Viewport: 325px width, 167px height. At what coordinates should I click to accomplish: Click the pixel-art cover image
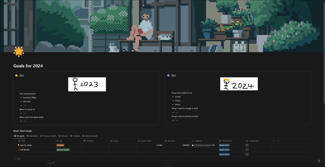162,26
